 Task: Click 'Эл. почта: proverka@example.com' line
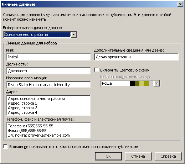(x=39, y=135)
